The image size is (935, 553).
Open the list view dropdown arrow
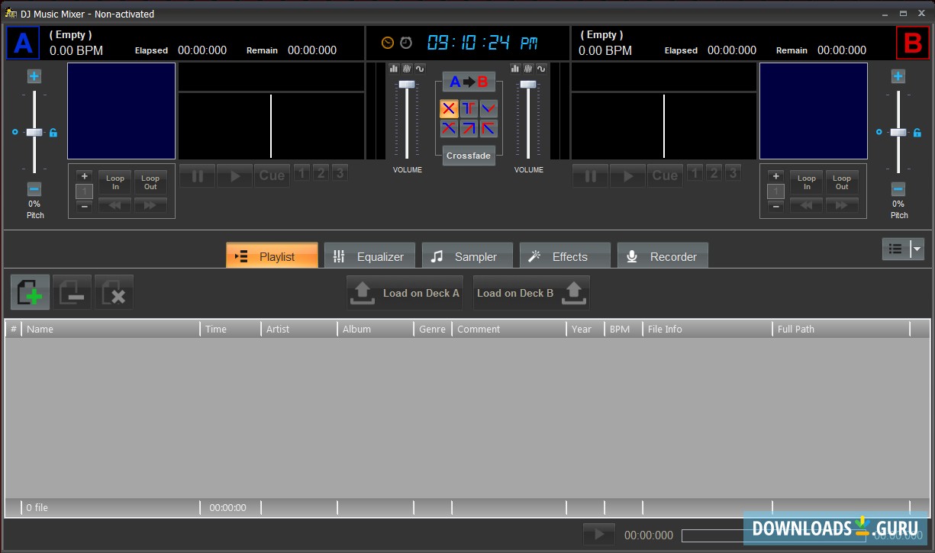point(917,249)
